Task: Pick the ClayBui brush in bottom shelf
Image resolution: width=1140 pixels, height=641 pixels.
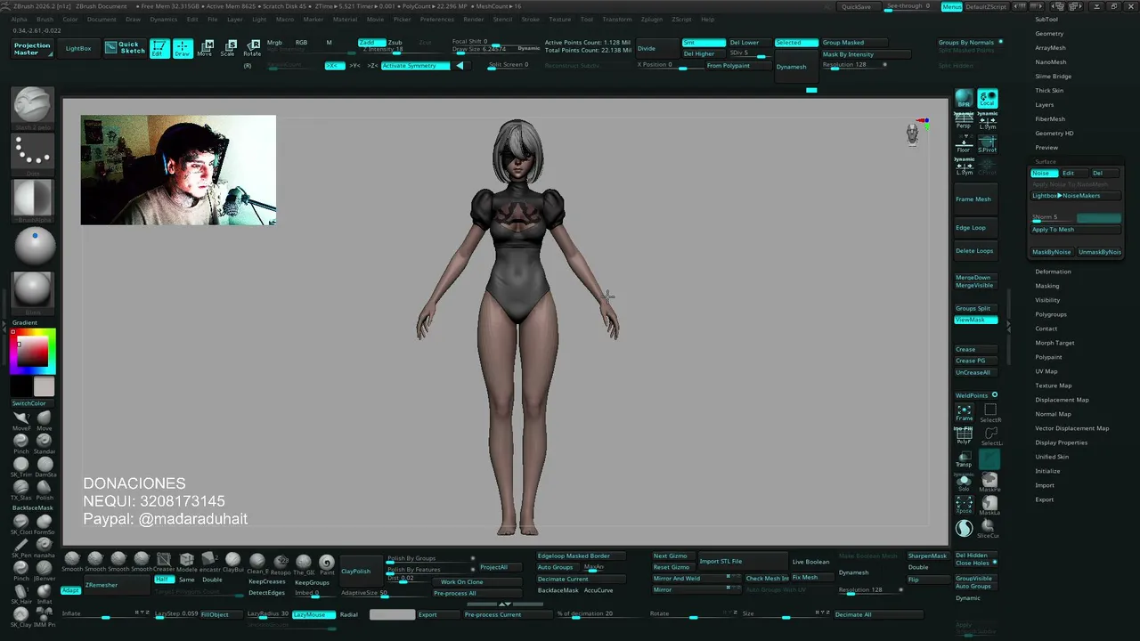Action: [233, 562]
